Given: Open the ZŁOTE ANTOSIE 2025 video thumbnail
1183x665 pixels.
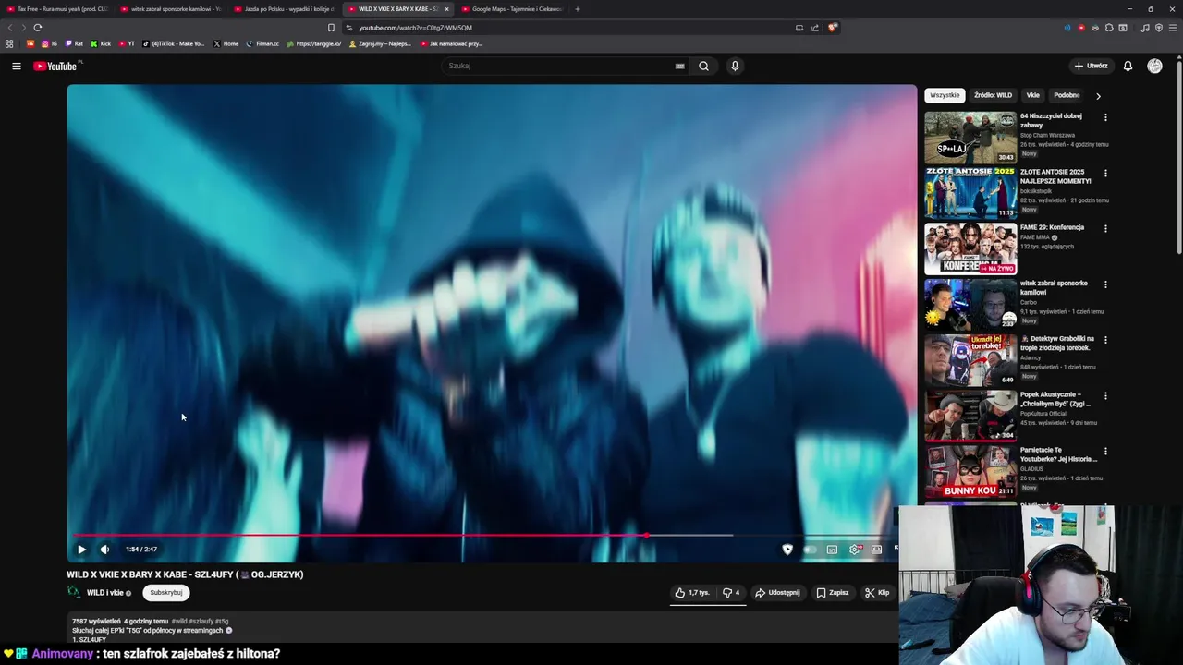Looking at the screenshot, I should (x=970, y=192).
